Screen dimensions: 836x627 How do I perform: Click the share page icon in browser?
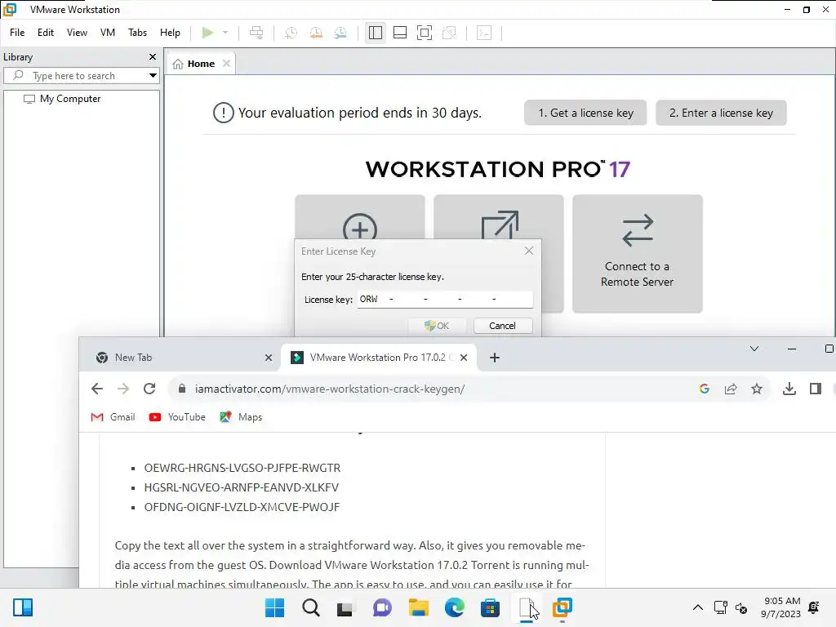(x=731, y=389)
